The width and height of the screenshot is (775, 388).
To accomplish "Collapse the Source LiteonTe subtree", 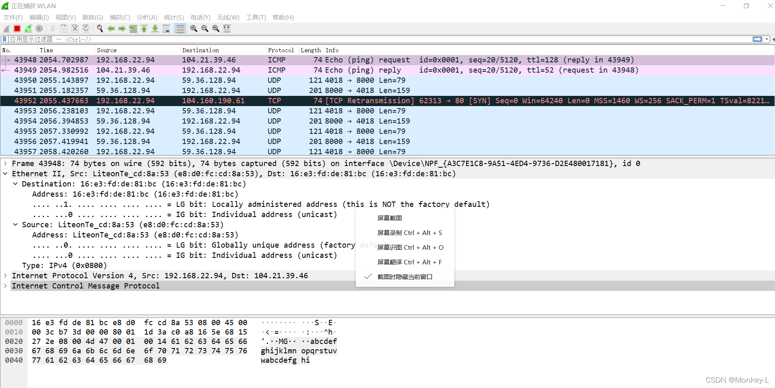I will pyautogui.click(x=15, y=225).
